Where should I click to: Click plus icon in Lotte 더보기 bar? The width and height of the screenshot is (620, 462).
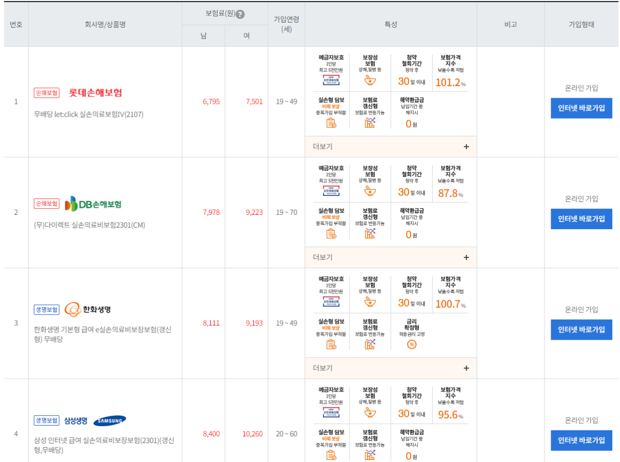[466, 146]
